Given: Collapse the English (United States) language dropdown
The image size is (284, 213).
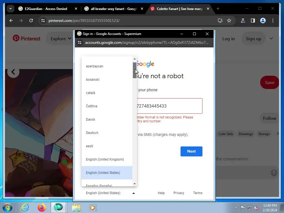Looking at the screenshot, I should click(110, 193).
